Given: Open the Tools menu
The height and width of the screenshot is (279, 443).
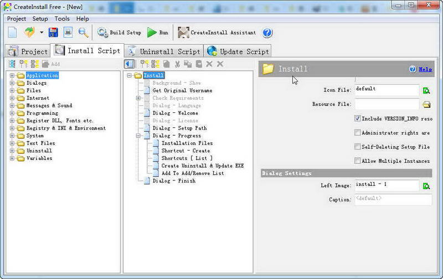Looking at the screenshot, I should tap(62, 19).
